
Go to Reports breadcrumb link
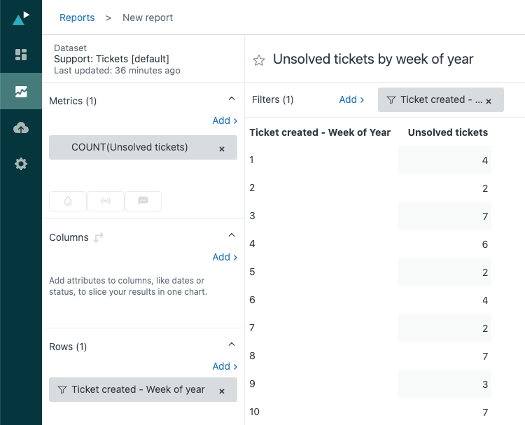77,18
